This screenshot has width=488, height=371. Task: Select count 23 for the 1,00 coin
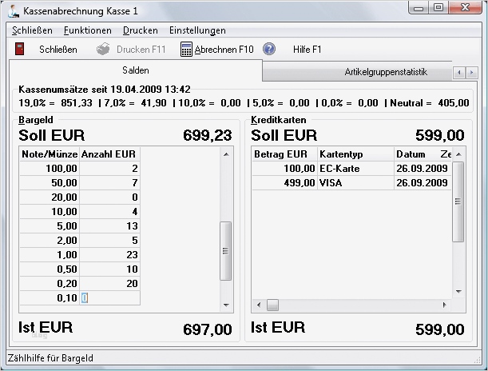point(109,254)
